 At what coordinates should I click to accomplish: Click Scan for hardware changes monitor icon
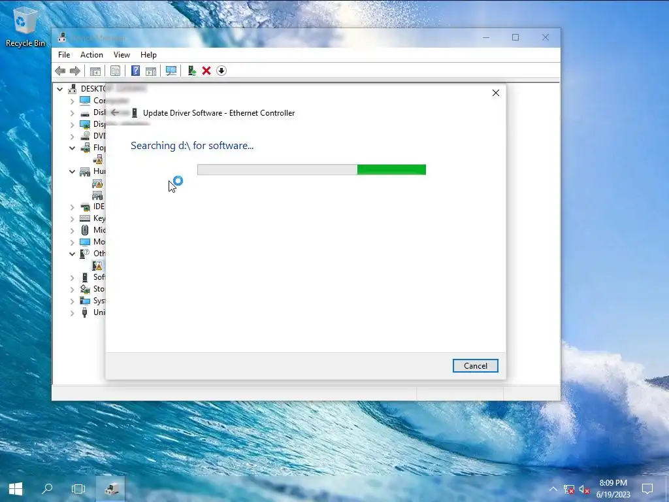coord(171,71)
